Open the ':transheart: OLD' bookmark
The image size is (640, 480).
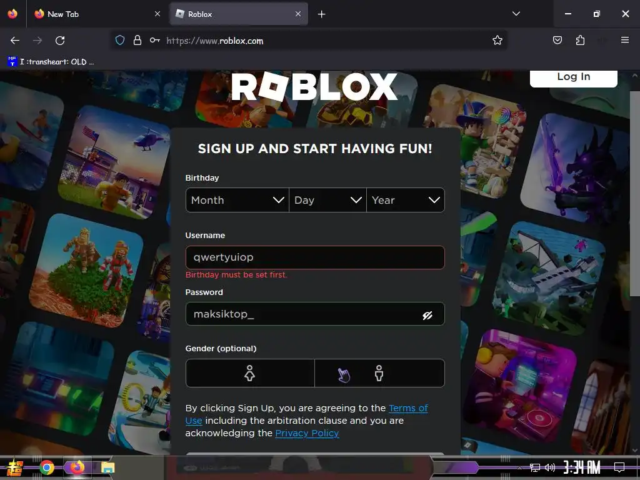[51, 62]
